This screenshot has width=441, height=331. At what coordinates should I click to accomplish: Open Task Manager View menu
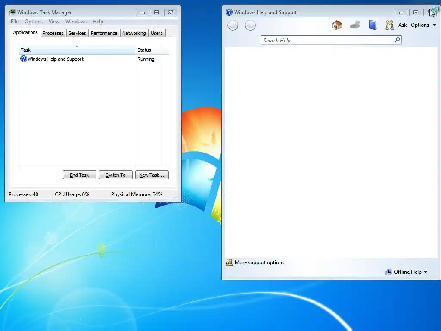point(54,22)
